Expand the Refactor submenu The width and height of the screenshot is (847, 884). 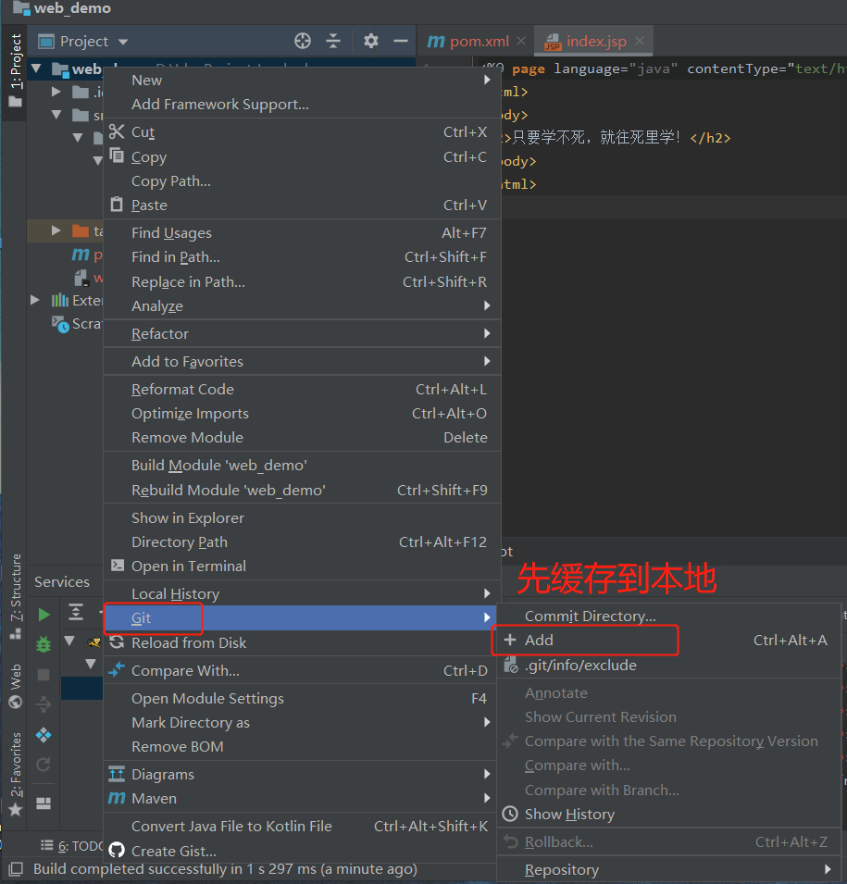tap(303, 334)
